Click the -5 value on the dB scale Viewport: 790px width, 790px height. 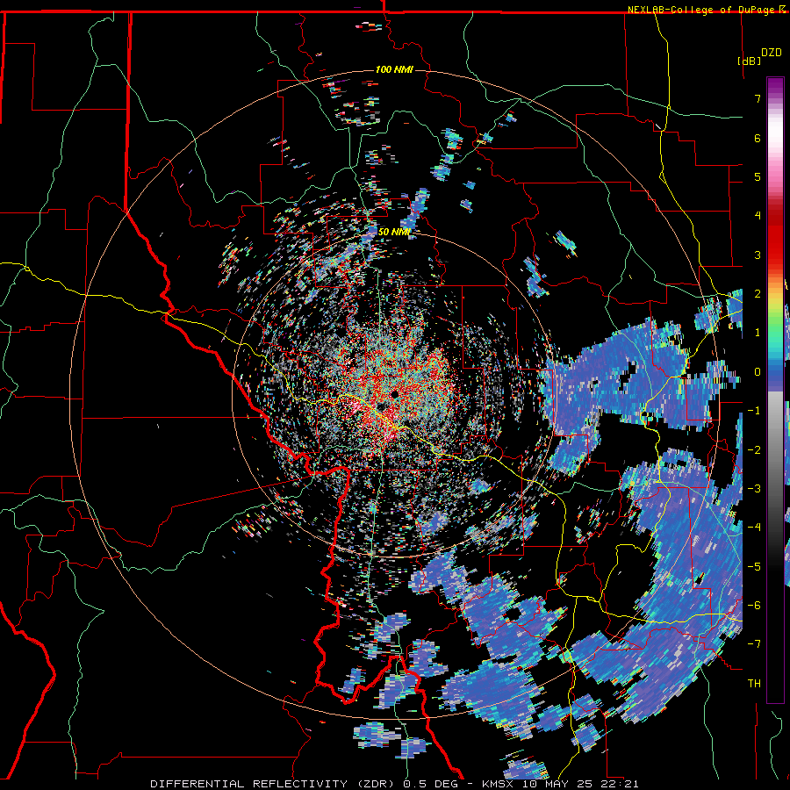754,567
